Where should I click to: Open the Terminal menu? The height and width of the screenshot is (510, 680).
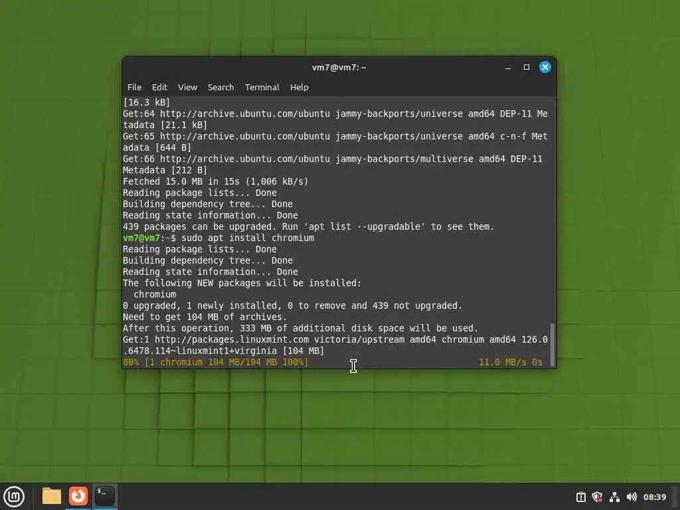tap(262, 87)
